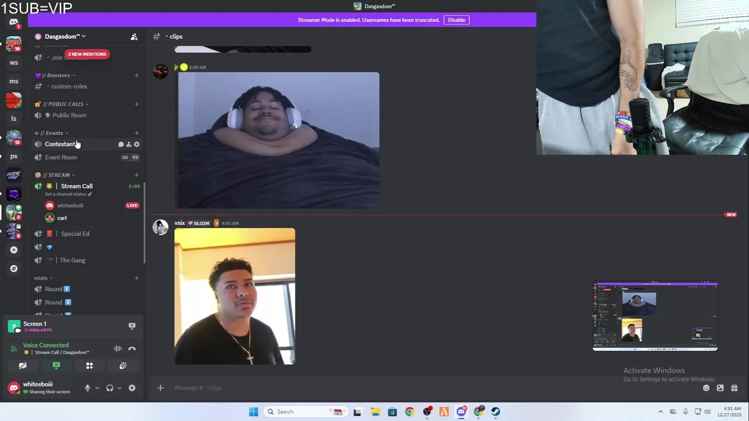Image resolution: width=749 pixels, height=421 pixels.
Task: Open sticker picker in message bar
Action: tap(720, 388)
